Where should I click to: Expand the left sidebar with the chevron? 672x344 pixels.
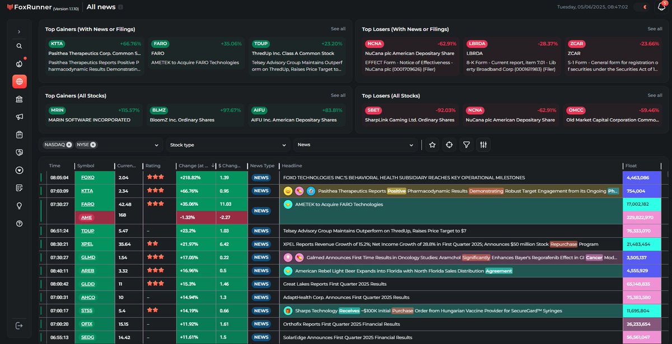coord(19,32)
